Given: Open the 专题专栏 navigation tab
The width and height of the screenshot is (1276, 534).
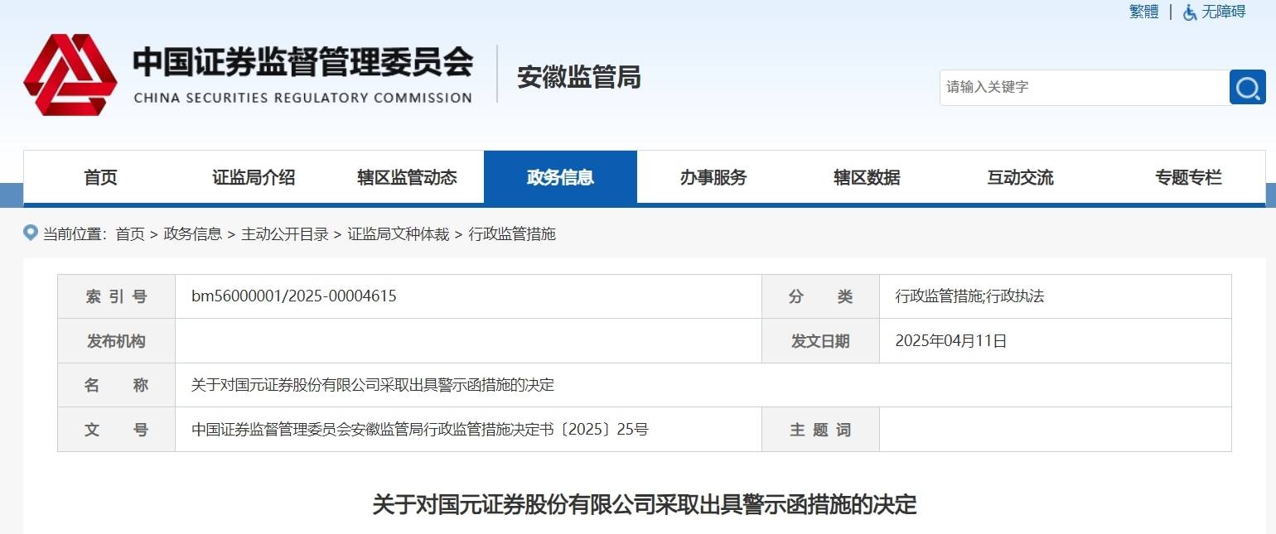Looking at the screenshot, I should click(x=1188, y=177).
